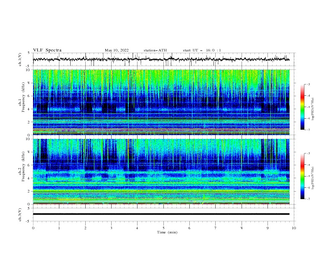Click time axis tick label "3"
Viewport: 331px width, 256px height.
click(x=111, y=228)
